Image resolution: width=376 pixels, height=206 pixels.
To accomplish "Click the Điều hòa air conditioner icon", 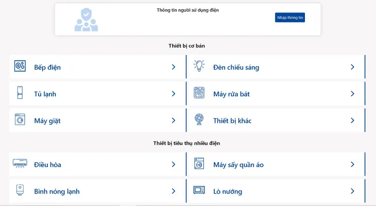I will (x=20, y=163).
